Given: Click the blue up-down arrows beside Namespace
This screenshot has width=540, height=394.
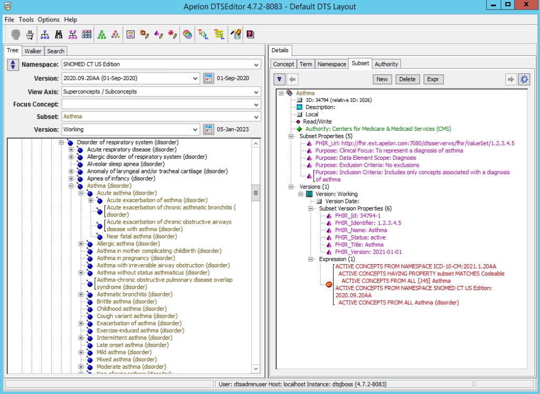Looking at the screenshot, I should point(13,65).
